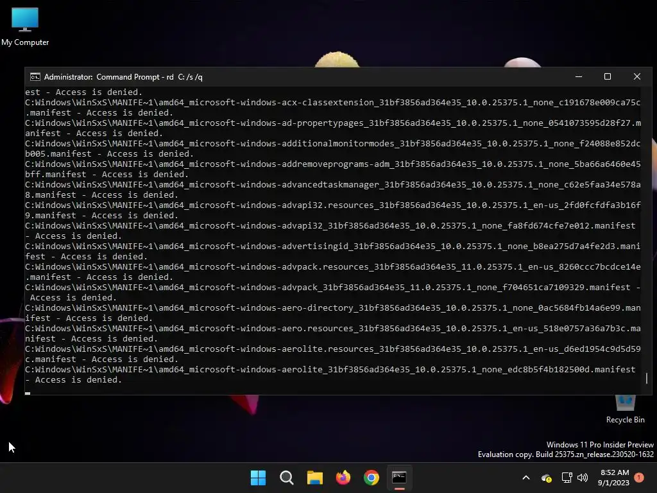Select the Command Prompt taskbar icon

(x=399, y=478)
